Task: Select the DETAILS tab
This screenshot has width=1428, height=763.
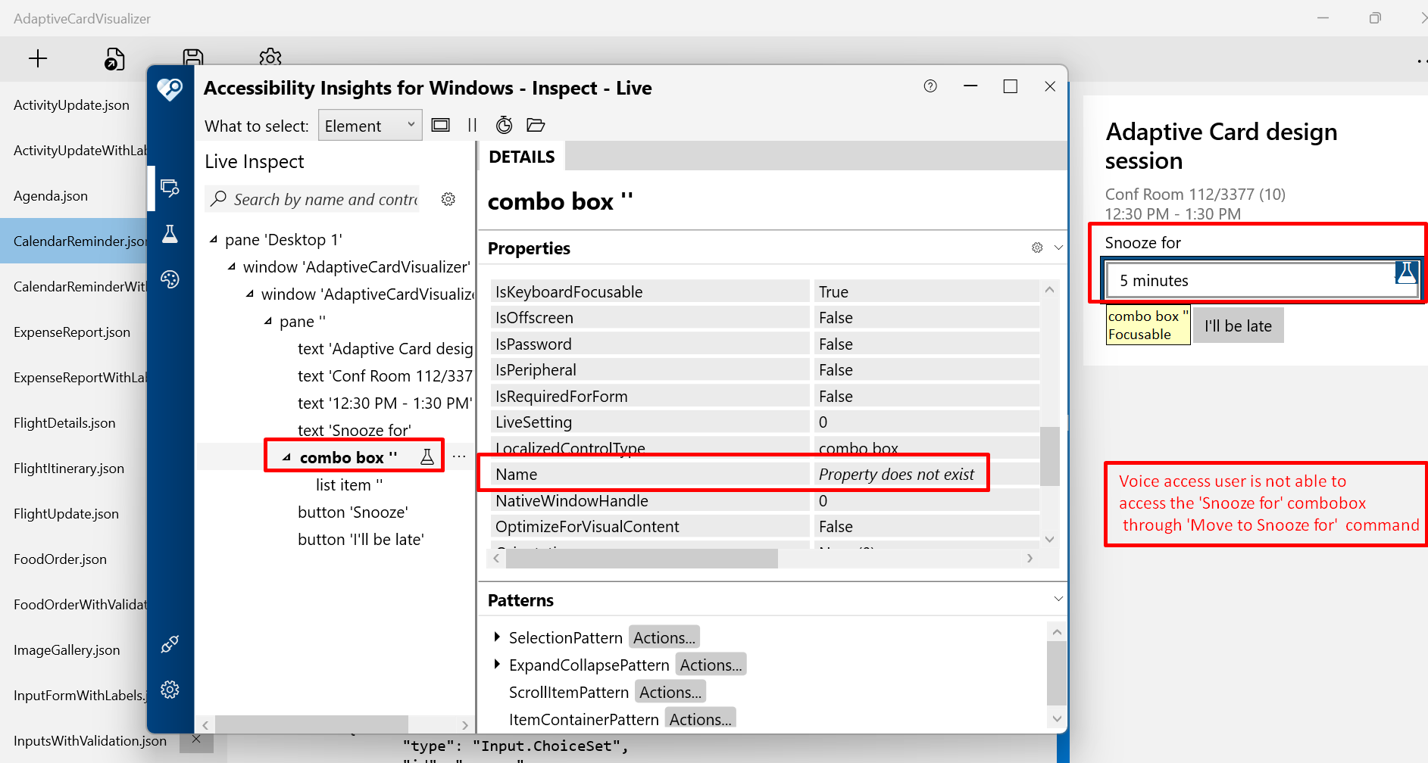Action: click(522, 157)
